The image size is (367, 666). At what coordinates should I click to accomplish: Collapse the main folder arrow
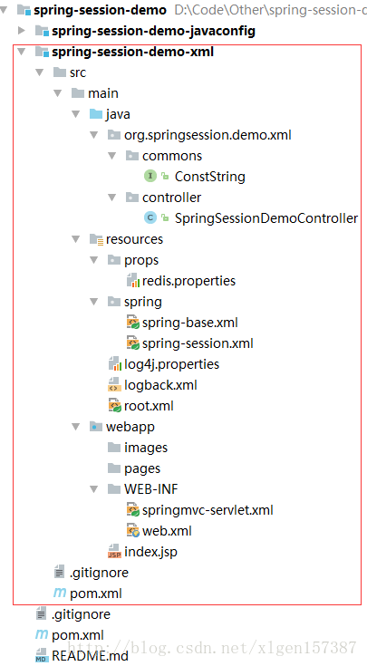click(58, 93)
